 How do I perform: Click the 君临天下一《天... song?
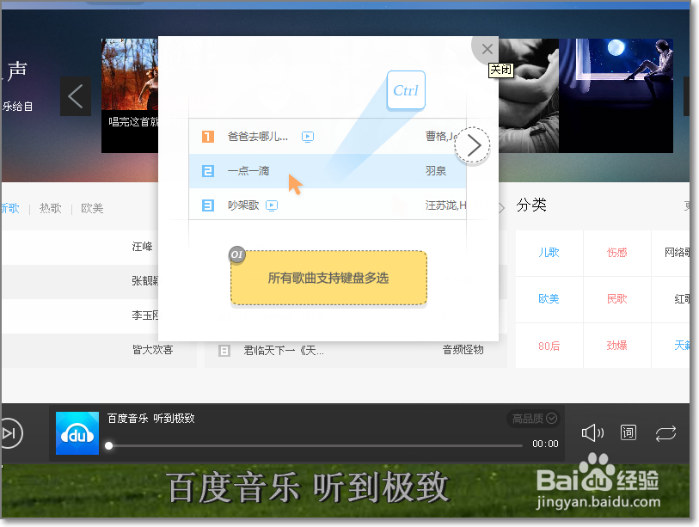pos(284,351)
